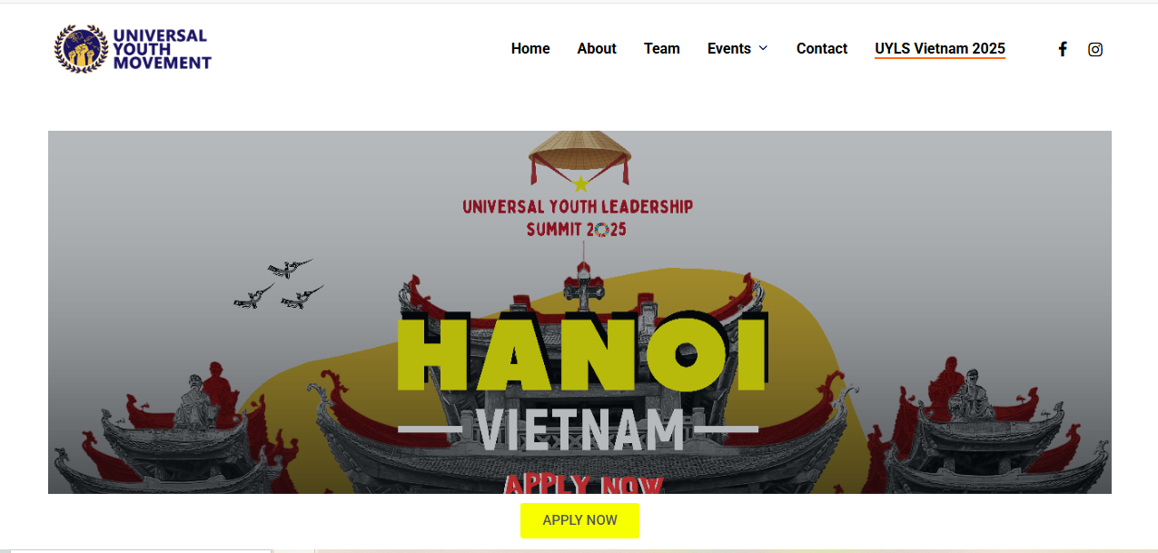Click the Universal Youth Movement emblem logo
This screenshot has height=553, width=1158.
82,49
